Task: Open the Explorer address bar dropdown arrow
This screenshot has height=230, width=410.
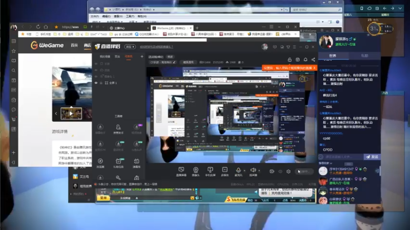Action: click(x=281, y=10)
